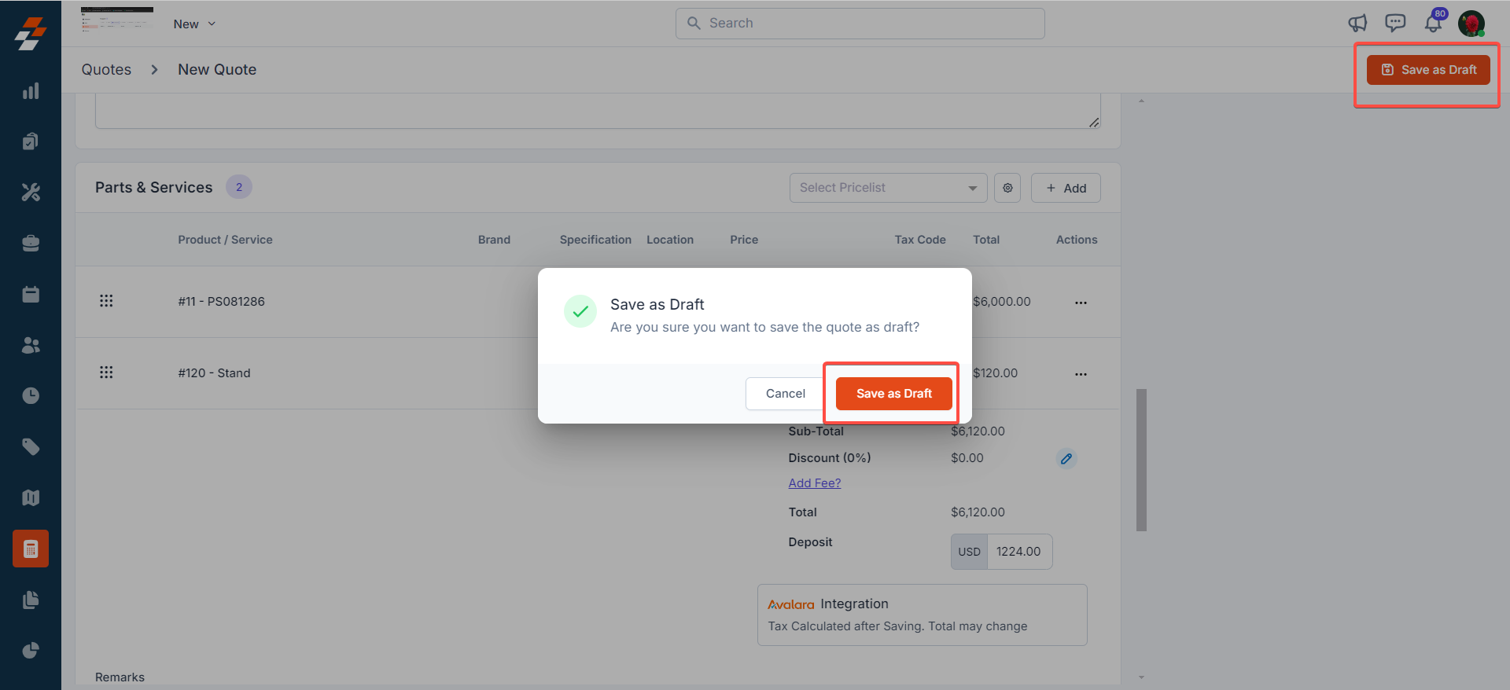Viewport: 1510px width, 690px height.
Task: Click the Deposit amount field
Action: 1018,552
